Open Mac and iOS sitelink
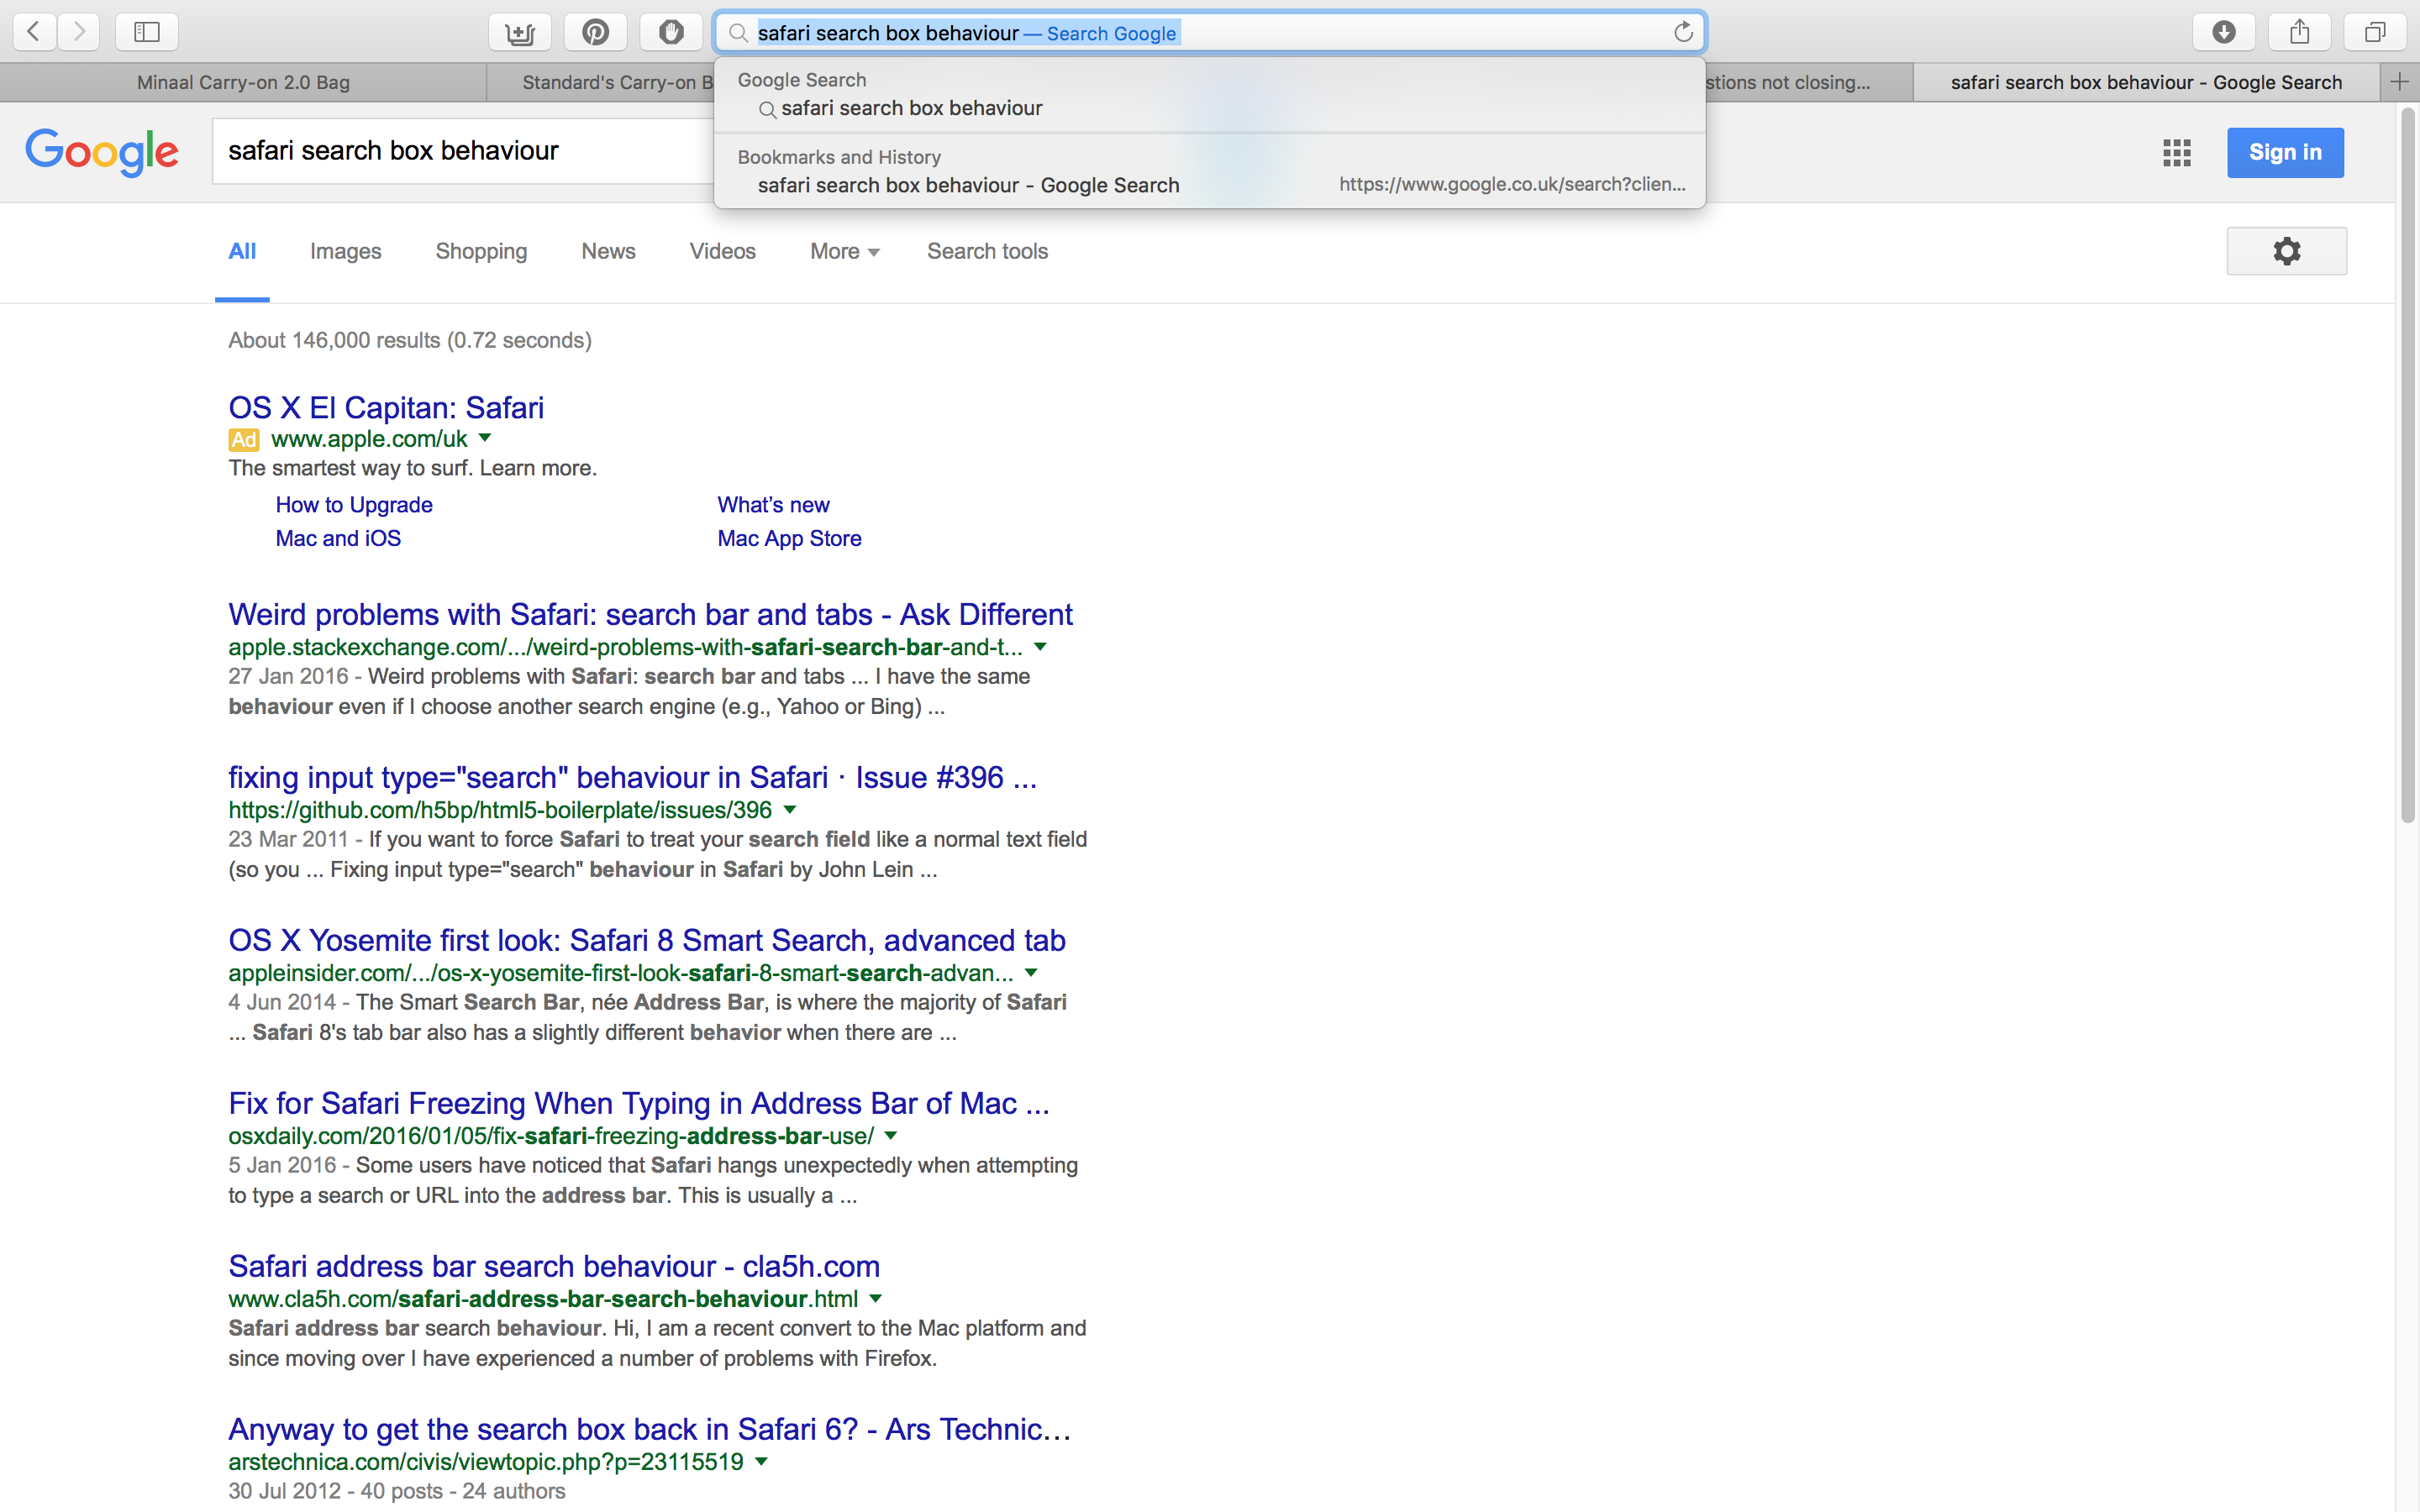Screen dimensions: 2420x1512 point(338,538)
